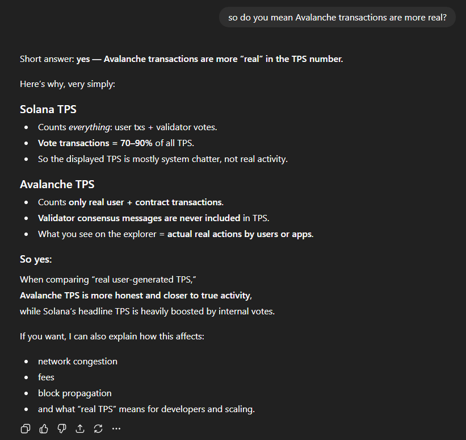Screen dimensions: 466x440
Task: Click the "Counts everything" bullet line
Action: coord(128,127)
